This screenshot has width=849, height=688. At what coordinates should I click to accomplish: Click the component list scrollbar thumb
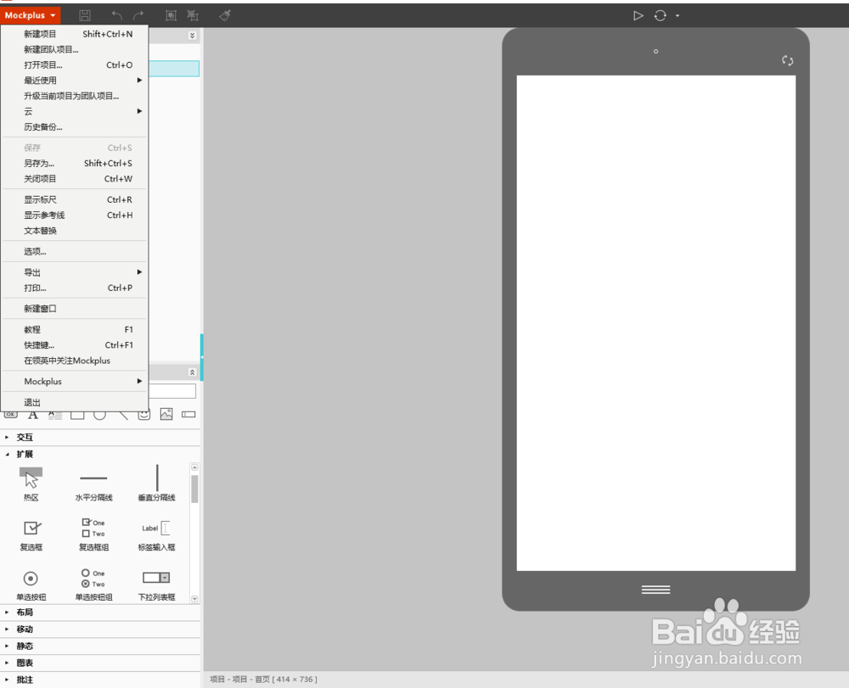tap(195, 489)
